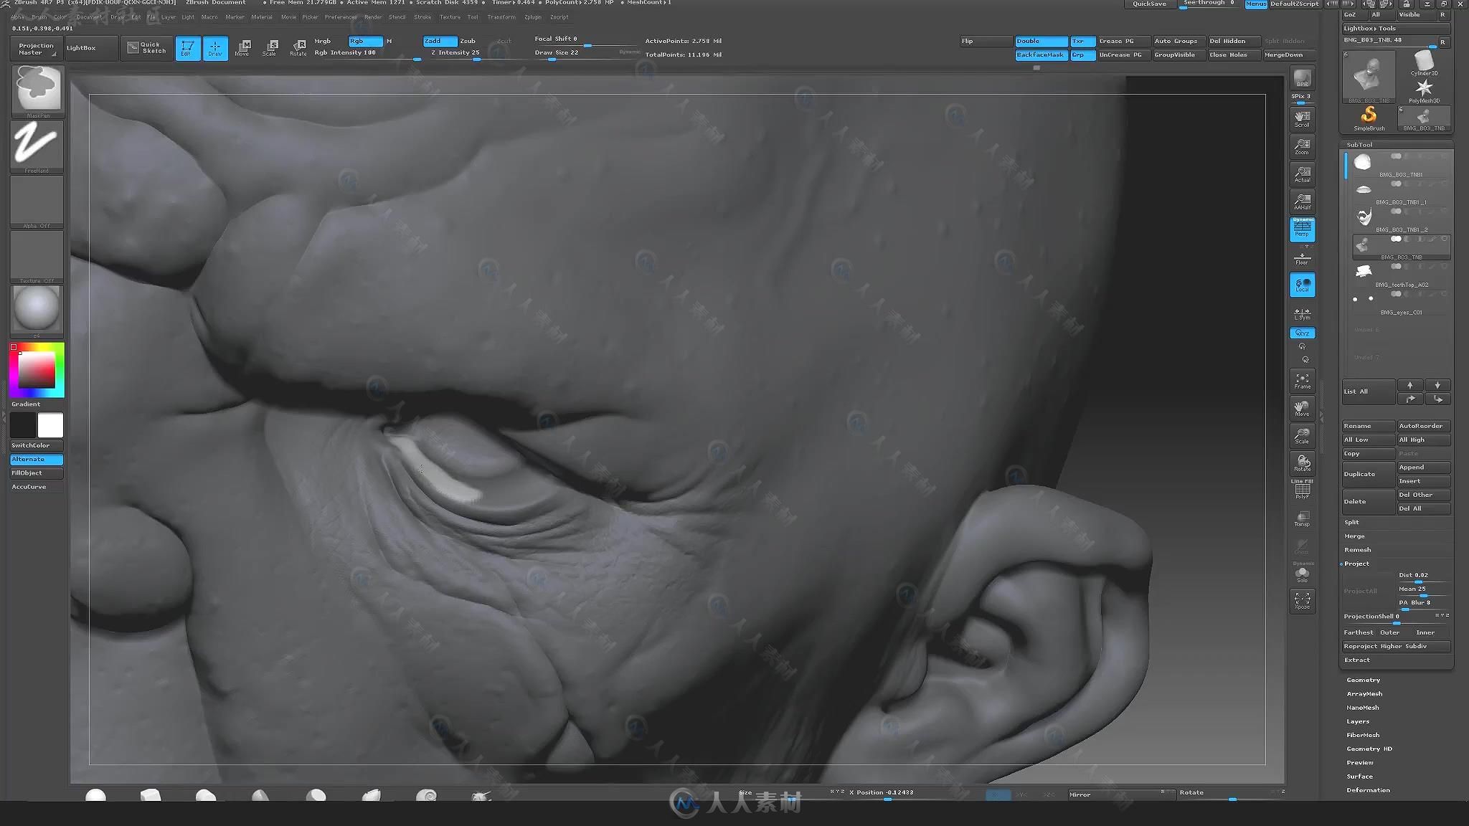Screen dimensions: 1469x826
Task: Toggle ZSub sculpting mode on
Action: pos(467,40)
